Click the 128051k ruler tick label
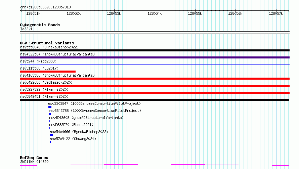The width and height of the screenshot is (299, 169). 33,13
